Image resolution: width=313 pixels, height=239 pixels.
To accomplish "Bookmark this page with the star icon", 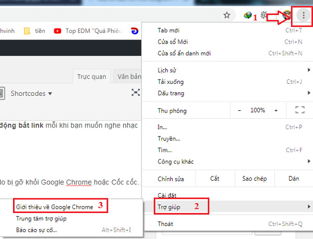I will [x=227, y=15].
